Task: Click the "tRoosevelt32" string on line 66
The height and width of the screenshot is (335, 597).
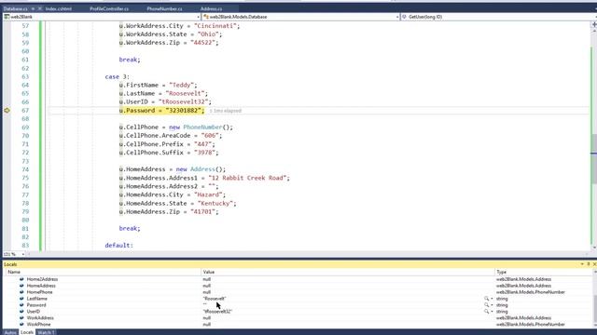Action: (x=183, y=101)
